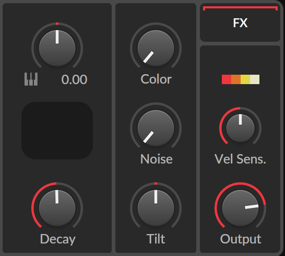
Task: Click the Vel Sens. knob
Action: pyautogui.click(x=240, y=129)
